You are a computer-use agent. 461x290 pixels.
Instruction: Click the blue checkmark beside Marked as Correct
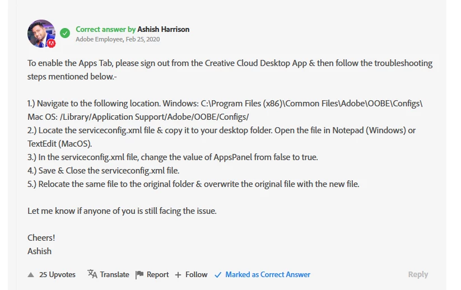click(218, 275)
